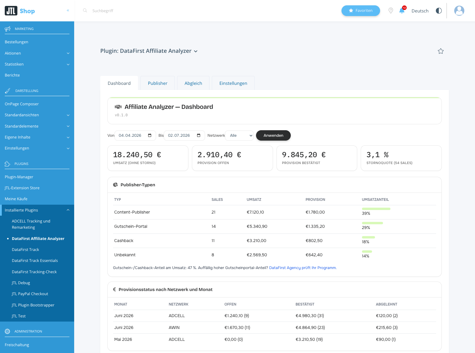
Task: Click the Bis date field 02.07.2026
Action: 184,136
